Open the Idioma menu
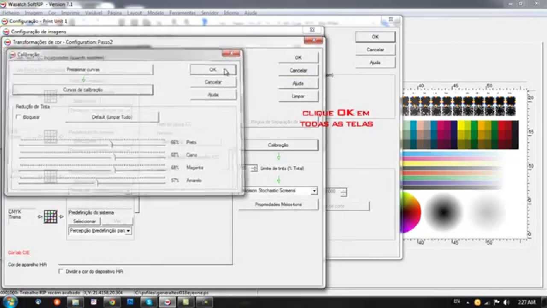The height and width of the screenshot is (308, 547). (x=231, y=13)
